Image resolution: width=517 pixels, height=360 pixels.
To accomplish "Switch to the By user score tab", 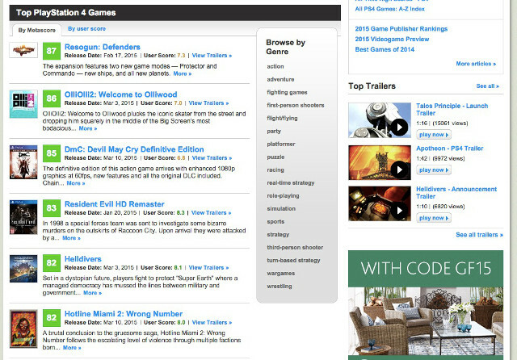I will tap(86, 29).
